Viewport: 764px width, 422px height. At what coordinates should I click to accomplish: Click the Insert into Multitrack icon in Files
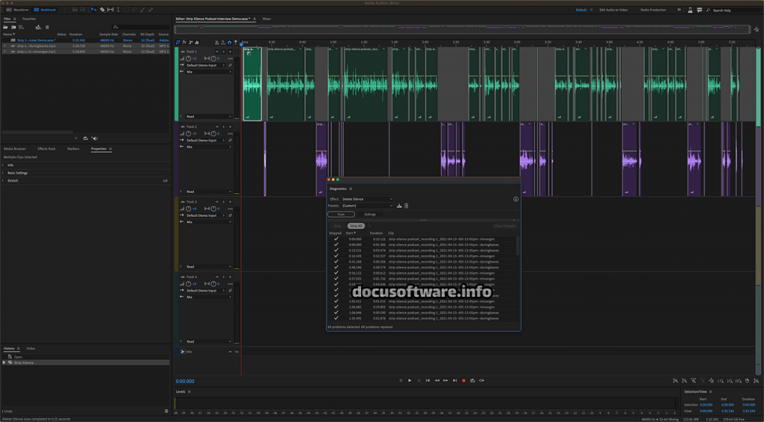coord(39,28)
